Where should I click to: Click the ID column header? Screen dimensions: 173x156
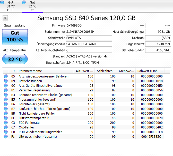tap(13, 71)
